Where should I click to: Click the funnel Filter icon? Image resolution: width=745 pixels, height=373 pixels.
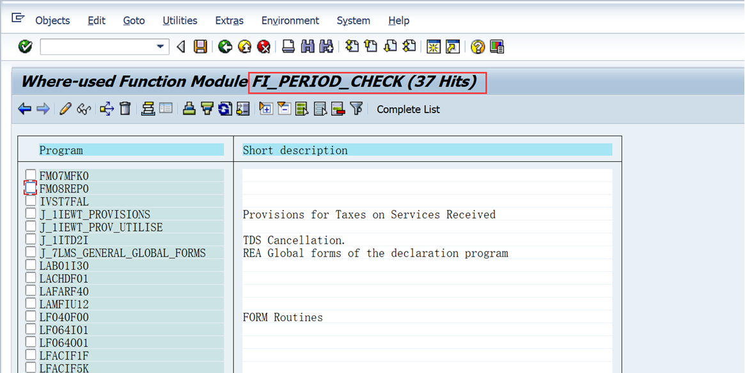click(x=357, y=109)
